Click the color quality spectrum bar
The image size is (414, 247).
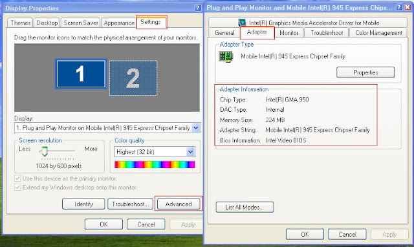155,165
